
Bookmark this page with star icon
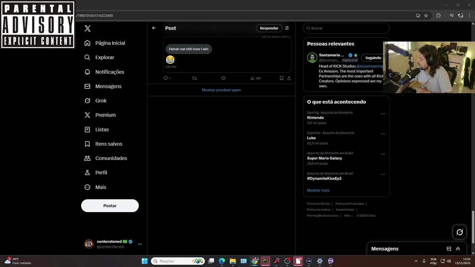(426, 16)
